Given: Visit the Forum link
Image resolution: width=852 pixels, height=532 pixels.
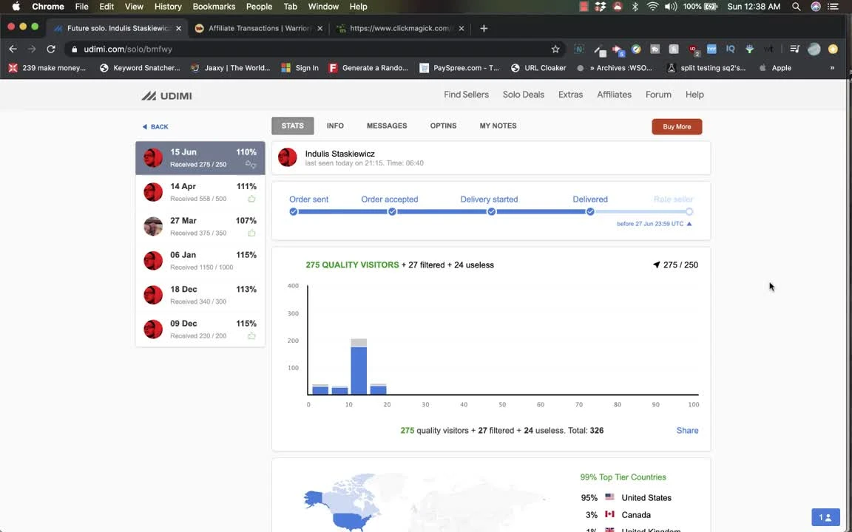Looking at the screenshot, I should [658, 95].
